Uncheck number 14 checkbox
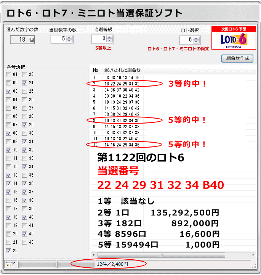 tap(9, 183)
